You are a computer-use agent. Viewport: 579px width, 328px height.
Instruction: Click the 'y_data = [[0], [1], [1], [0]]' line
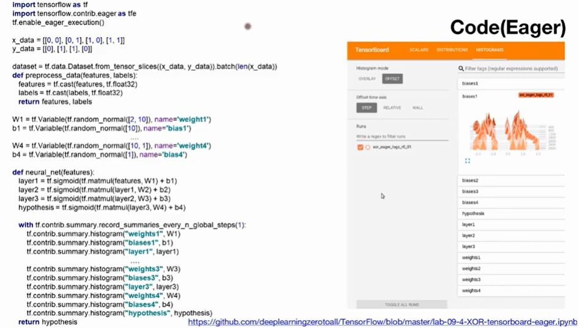52,49
